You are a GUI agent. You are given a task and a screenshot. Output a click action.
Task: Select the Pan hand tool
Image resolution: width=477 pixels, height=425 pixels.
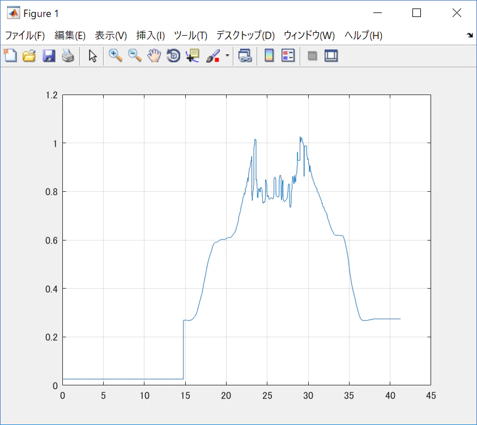click(154, 55)
